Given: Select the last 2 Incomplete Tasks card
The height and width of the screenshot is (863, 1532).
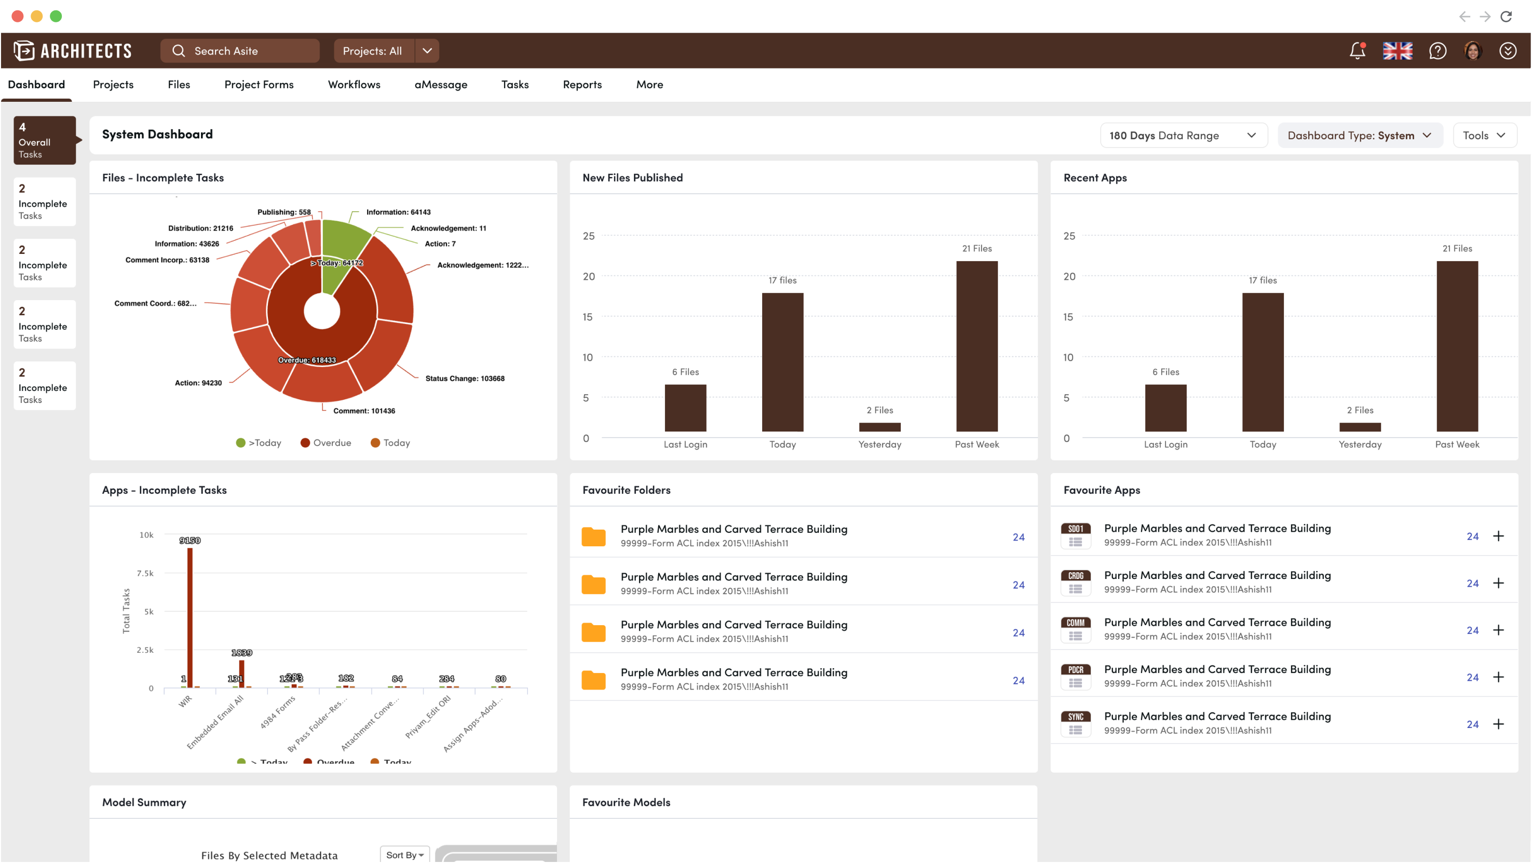Looking at the screenshot, I should pyautogui.click(x=45, y=385).
